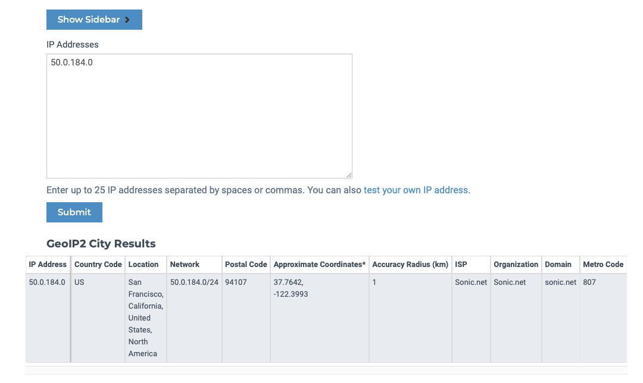Select the Approximate Coordinates column header
The height and width of the screenshot is (383, 643).
pos(320,265)
